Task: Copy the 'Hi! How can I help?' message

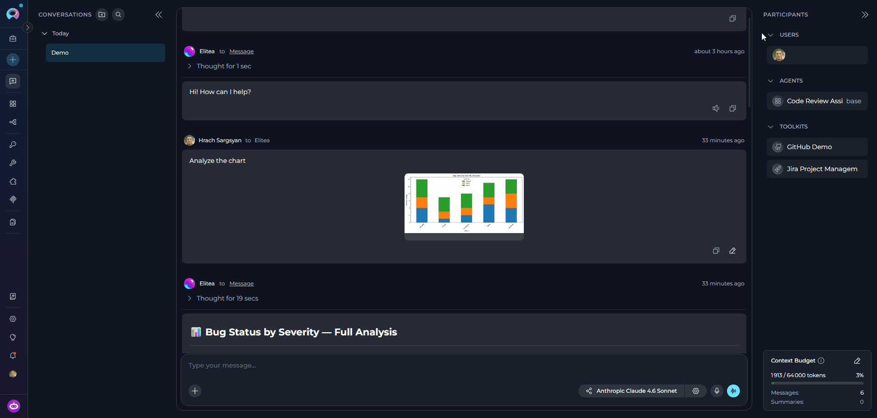Action: coord(733,108)
